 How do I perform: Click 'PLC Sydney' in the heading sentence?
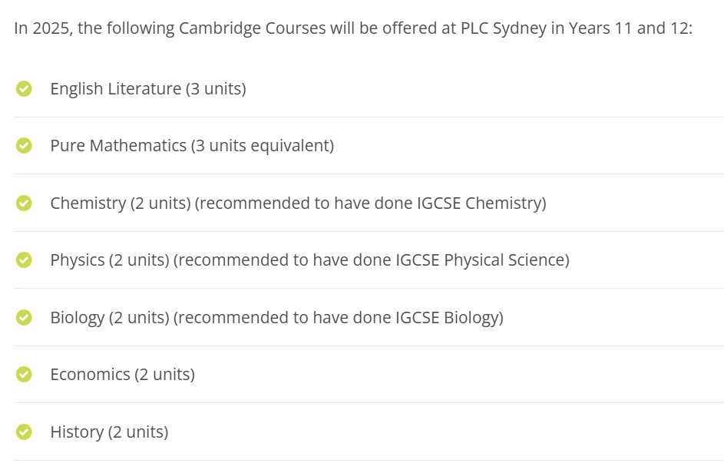pos(504,28)
